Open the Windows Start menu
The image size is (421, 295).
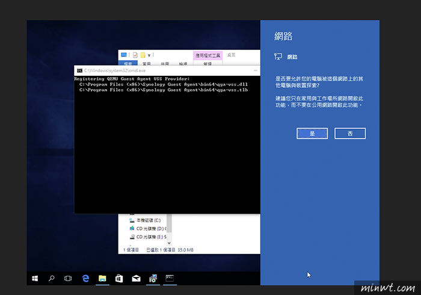[x=35, y=278]
